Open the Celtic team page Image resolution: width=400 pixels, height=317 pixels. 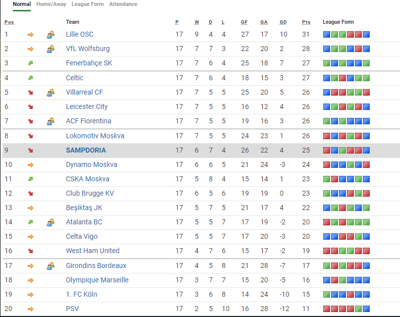point(74,78)
